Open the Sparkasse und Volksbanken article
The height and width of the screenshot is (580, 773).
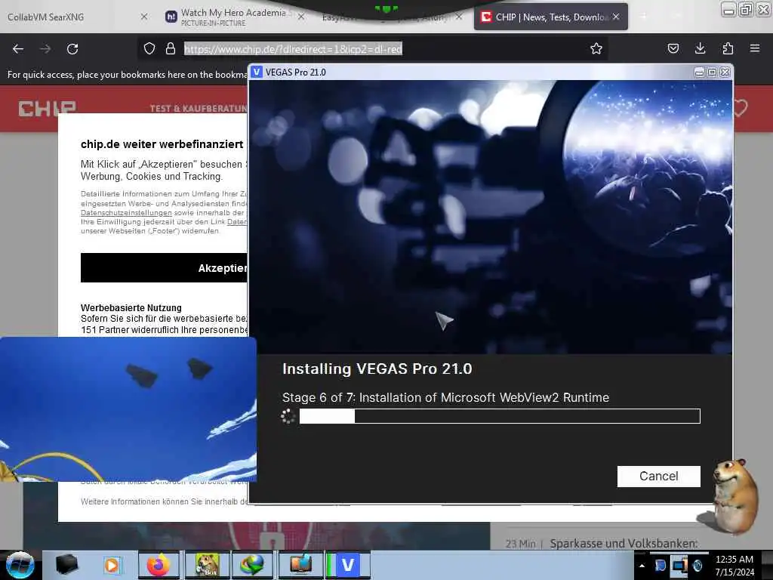click(x=624, y=544)
